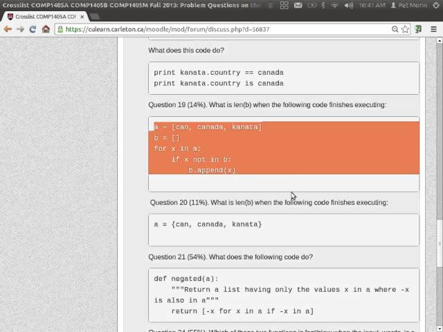Click the docstring line starting 'Return a list'
This screenshot has height=332, width=443.
point(290,290)
